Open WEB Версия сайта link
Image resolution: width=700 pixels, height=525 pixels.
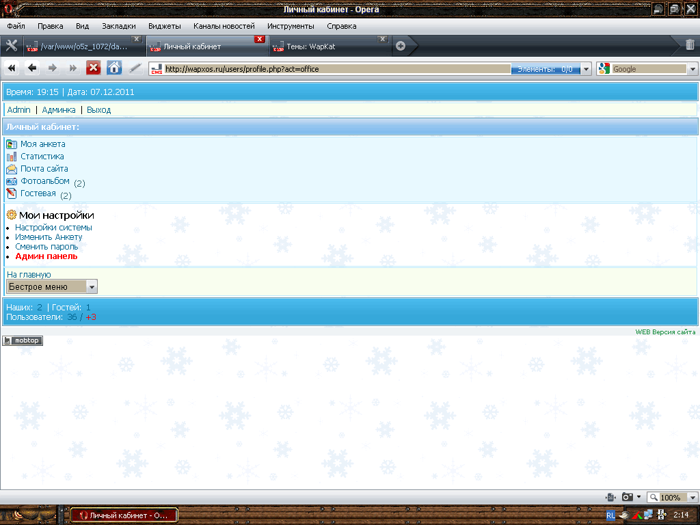coord(665,332)
